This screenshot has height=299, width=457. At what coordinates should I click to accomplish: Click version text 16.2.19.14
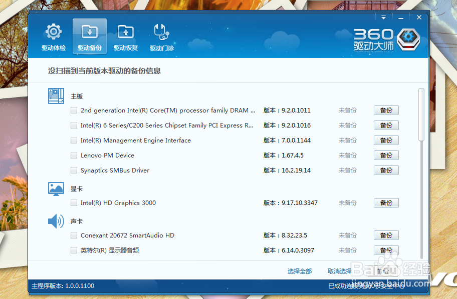(296, 170)
